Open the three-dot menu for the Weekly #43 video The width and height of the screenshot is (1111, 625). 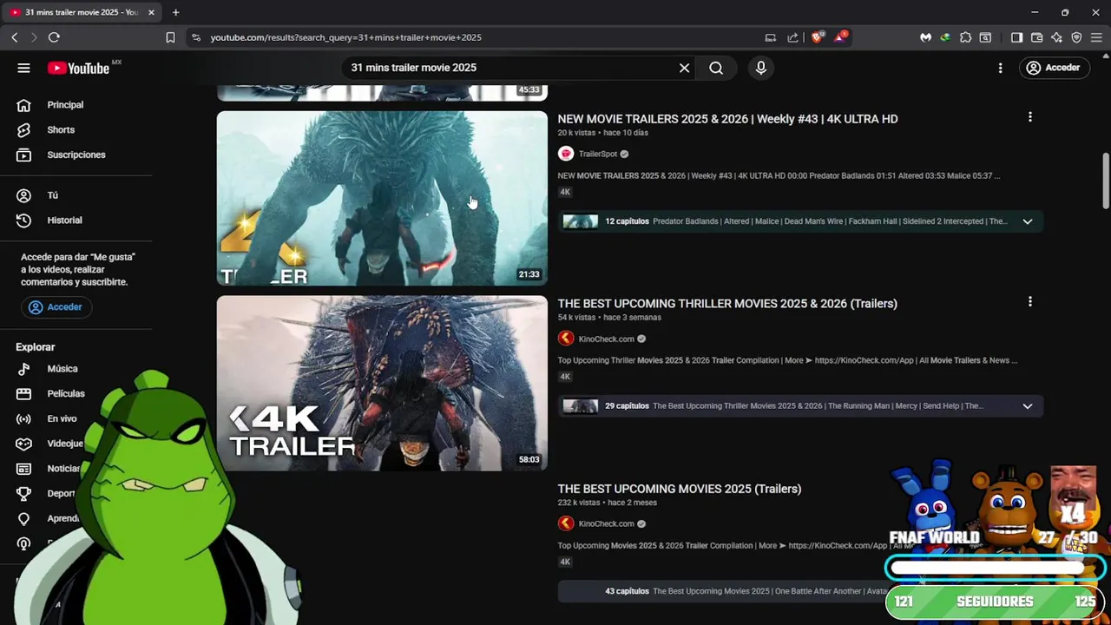click(1030, 117)
